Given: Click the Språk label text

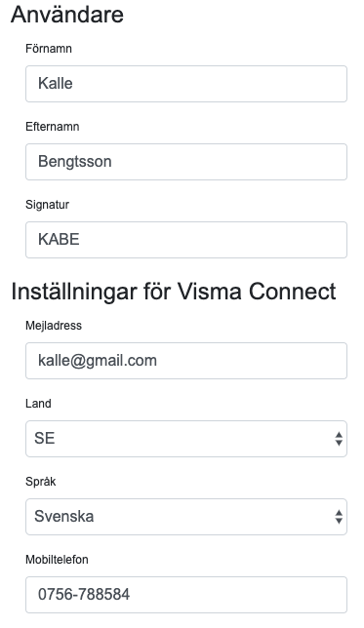Looking at the screenshot, I should coord(40,482).
